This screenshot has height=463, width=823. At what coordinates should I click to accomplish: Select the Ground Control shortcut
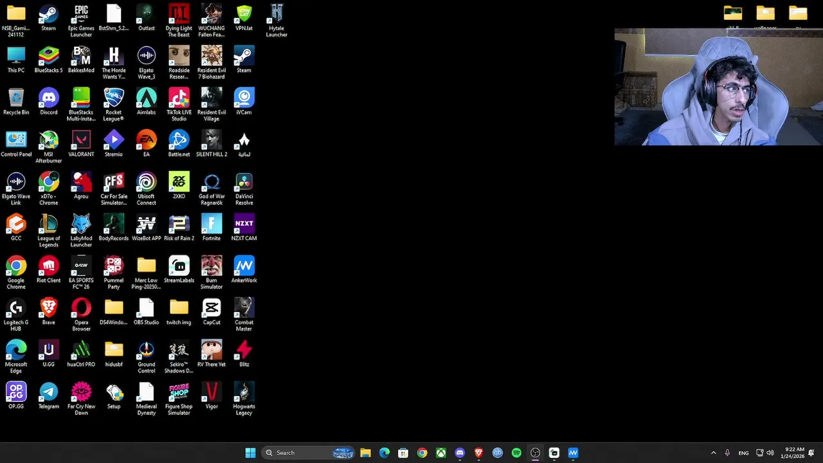[146, 357]
